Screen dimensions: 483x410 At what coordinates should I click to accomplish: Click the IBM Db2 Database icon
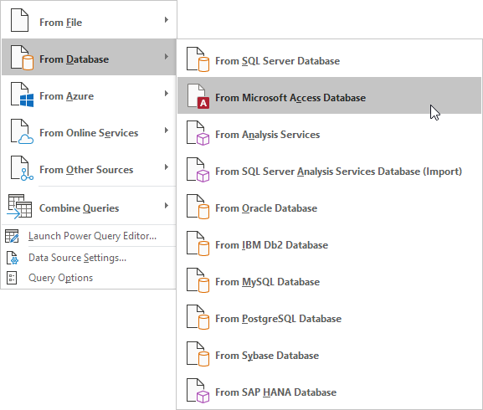[x=198, y=243]
